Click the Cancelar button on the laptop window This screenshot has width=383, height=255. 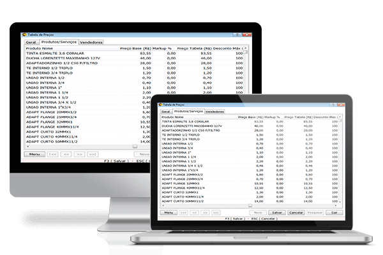296,212
